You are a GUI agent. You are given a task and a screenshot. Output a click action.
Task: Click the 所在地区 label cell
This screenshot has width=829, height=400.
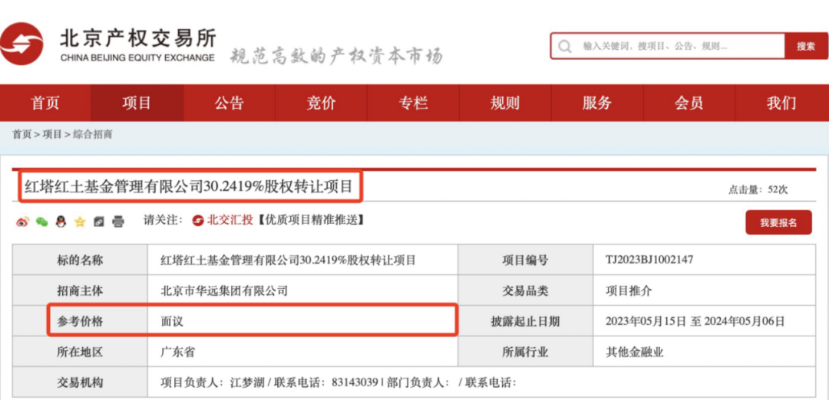[80, 352]
